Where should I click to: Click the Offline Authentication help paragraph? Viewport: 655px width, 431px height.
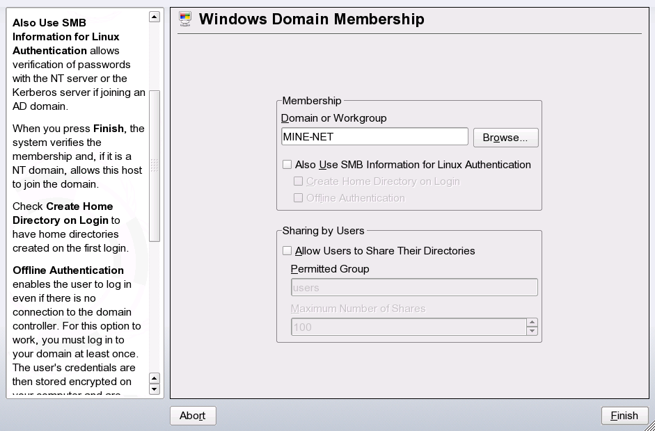77,325
